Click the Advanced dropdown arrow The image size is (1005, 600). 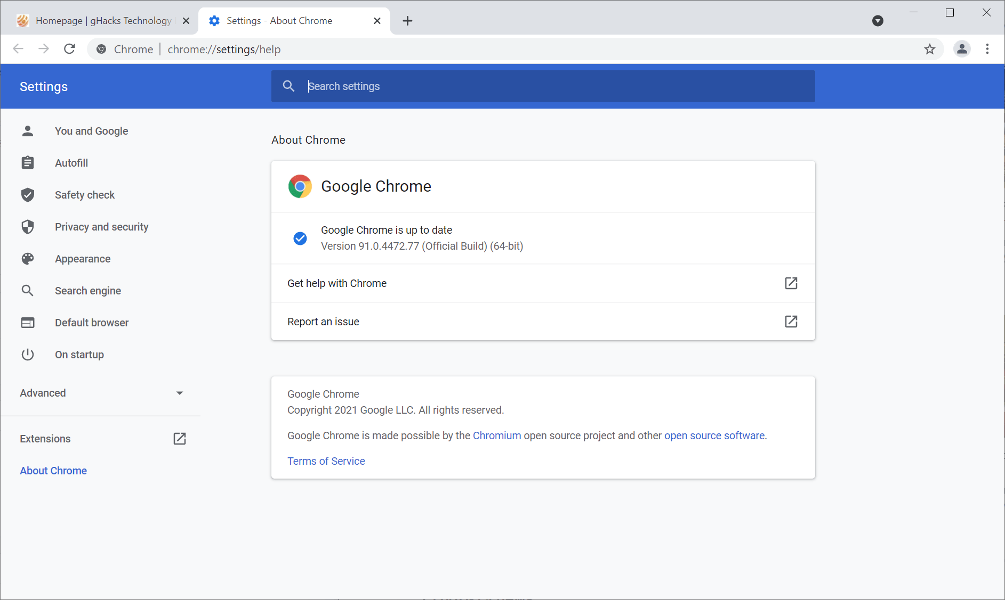[180, 393]
